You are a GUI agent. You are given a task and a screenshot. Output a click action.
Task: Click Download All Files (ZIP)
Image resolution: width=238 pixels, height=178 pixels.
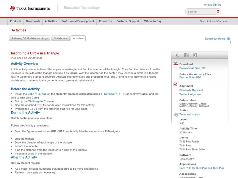(x=193, y=68)
